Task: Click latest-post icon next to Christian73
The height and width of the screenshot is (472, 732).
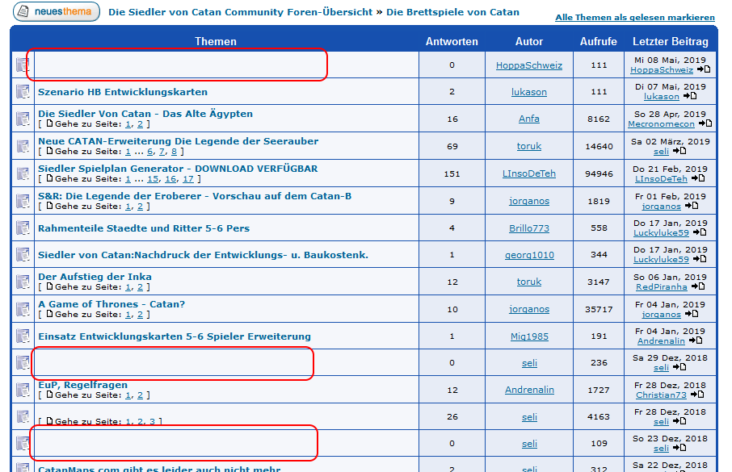Action: point(698,395)
